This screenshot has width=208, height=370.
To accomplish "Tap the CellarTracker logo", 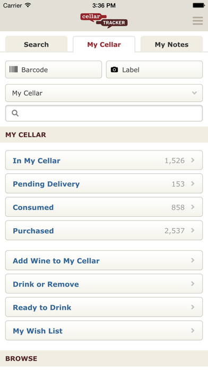I will (x=104, y=21).
